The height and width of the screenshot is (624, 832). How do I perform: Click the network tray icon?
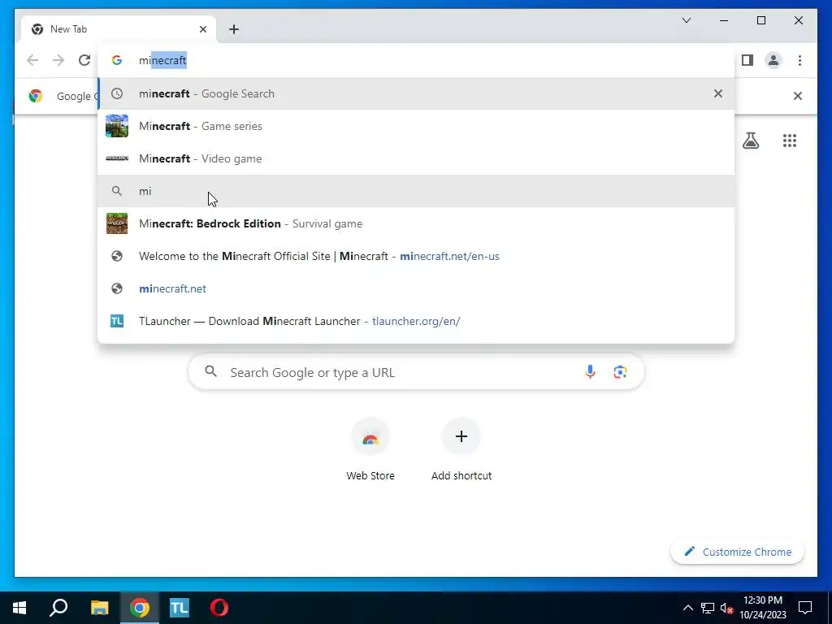click(708, 608)
